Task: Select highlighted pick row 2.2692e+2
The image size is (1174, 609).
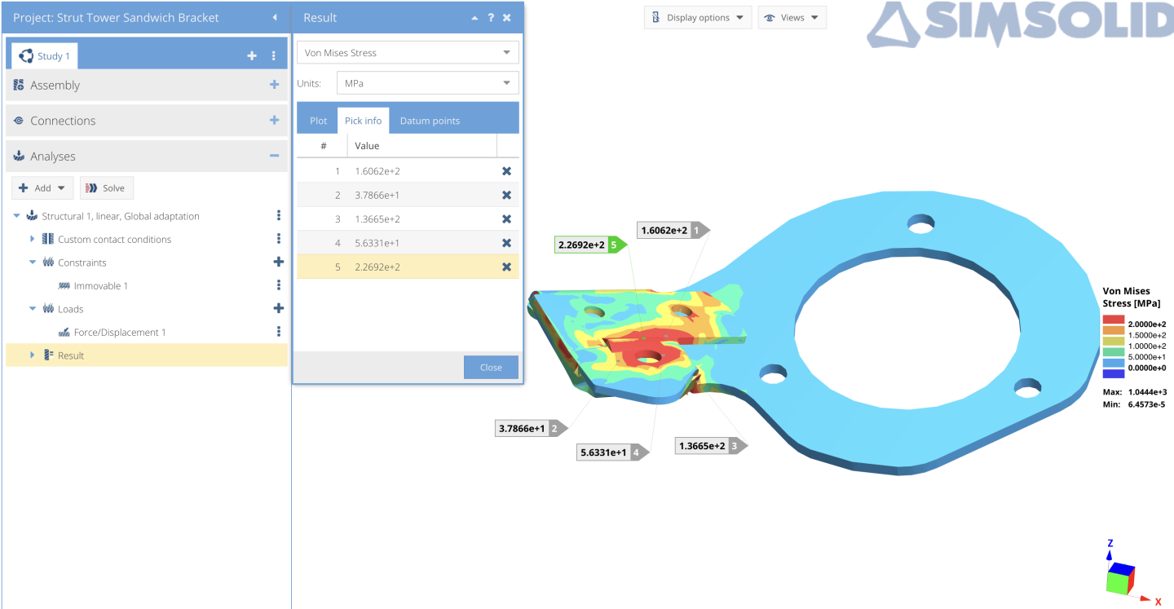Action: click(408, 267)
